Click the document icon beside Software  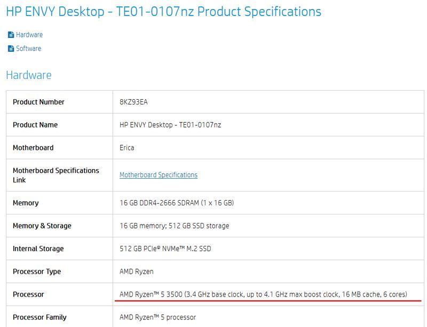(x=11, y=49)
